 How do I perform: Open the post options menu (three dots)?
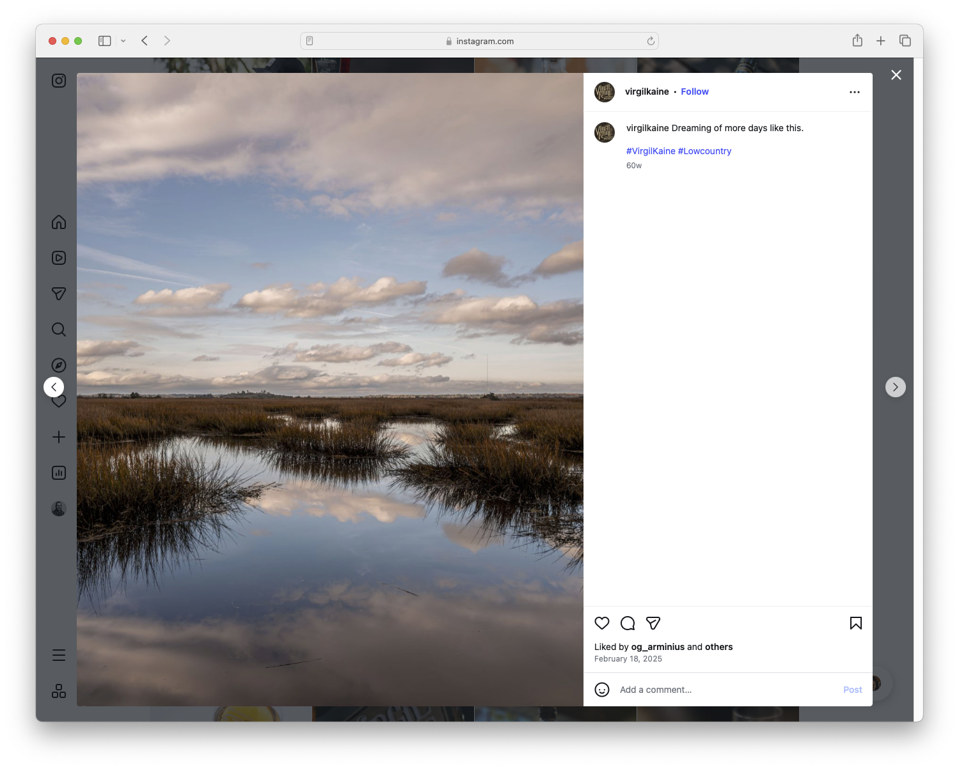tap(855, 91)
